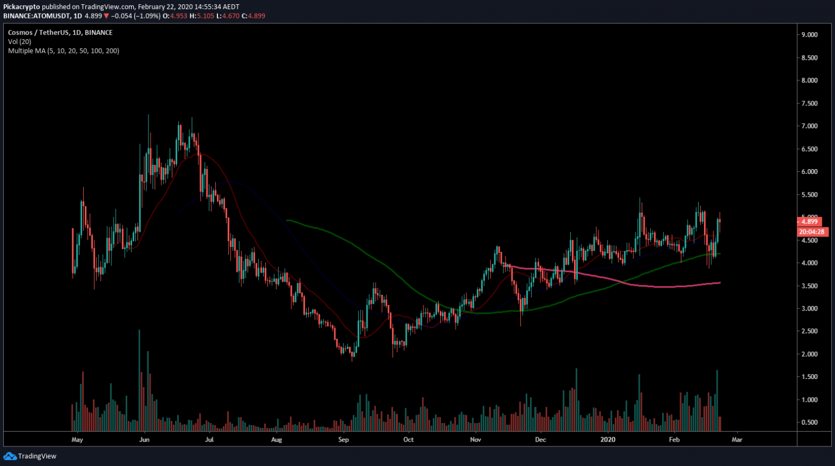Click the 6.000 price axis label
The width and height of the screenshot is (835, 466).
(809, 172)
